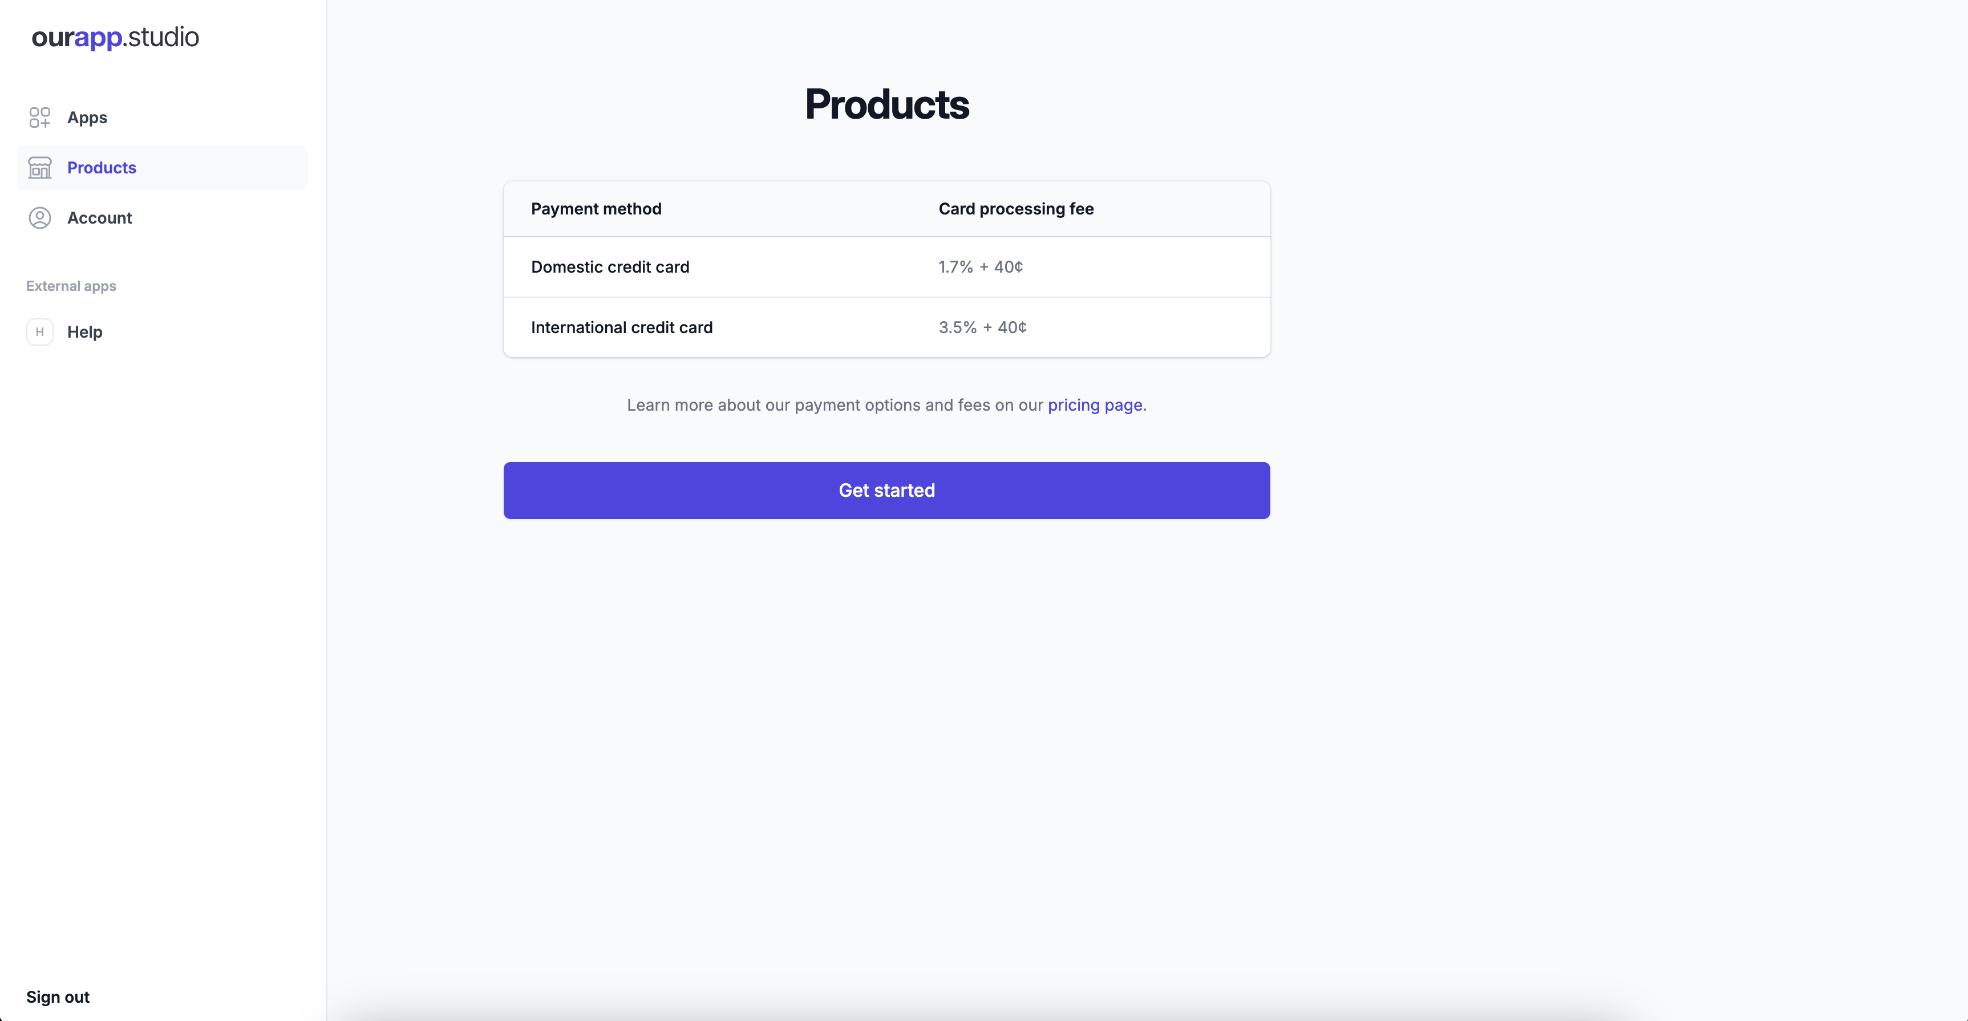Screen dimensions: 1968x1021
Task: Click the 1.7% + 40¢ fee value
Action: (981, 268)
